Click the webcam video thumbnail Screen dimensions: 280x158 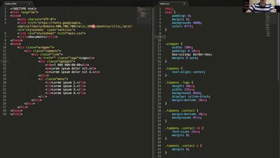point(261,6)
